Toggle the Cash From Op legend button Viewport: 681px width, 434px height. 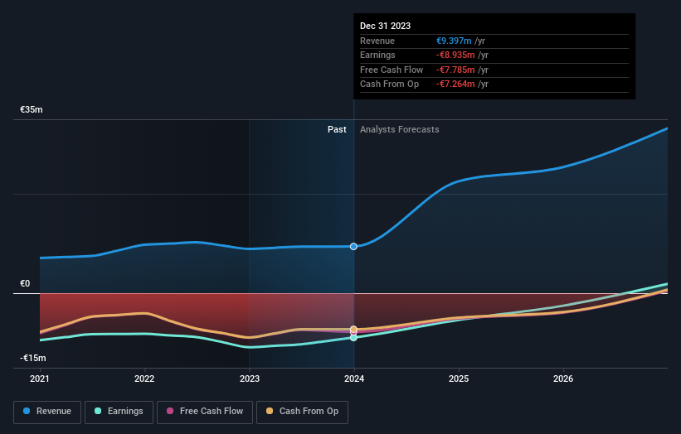tap(302, 412)
